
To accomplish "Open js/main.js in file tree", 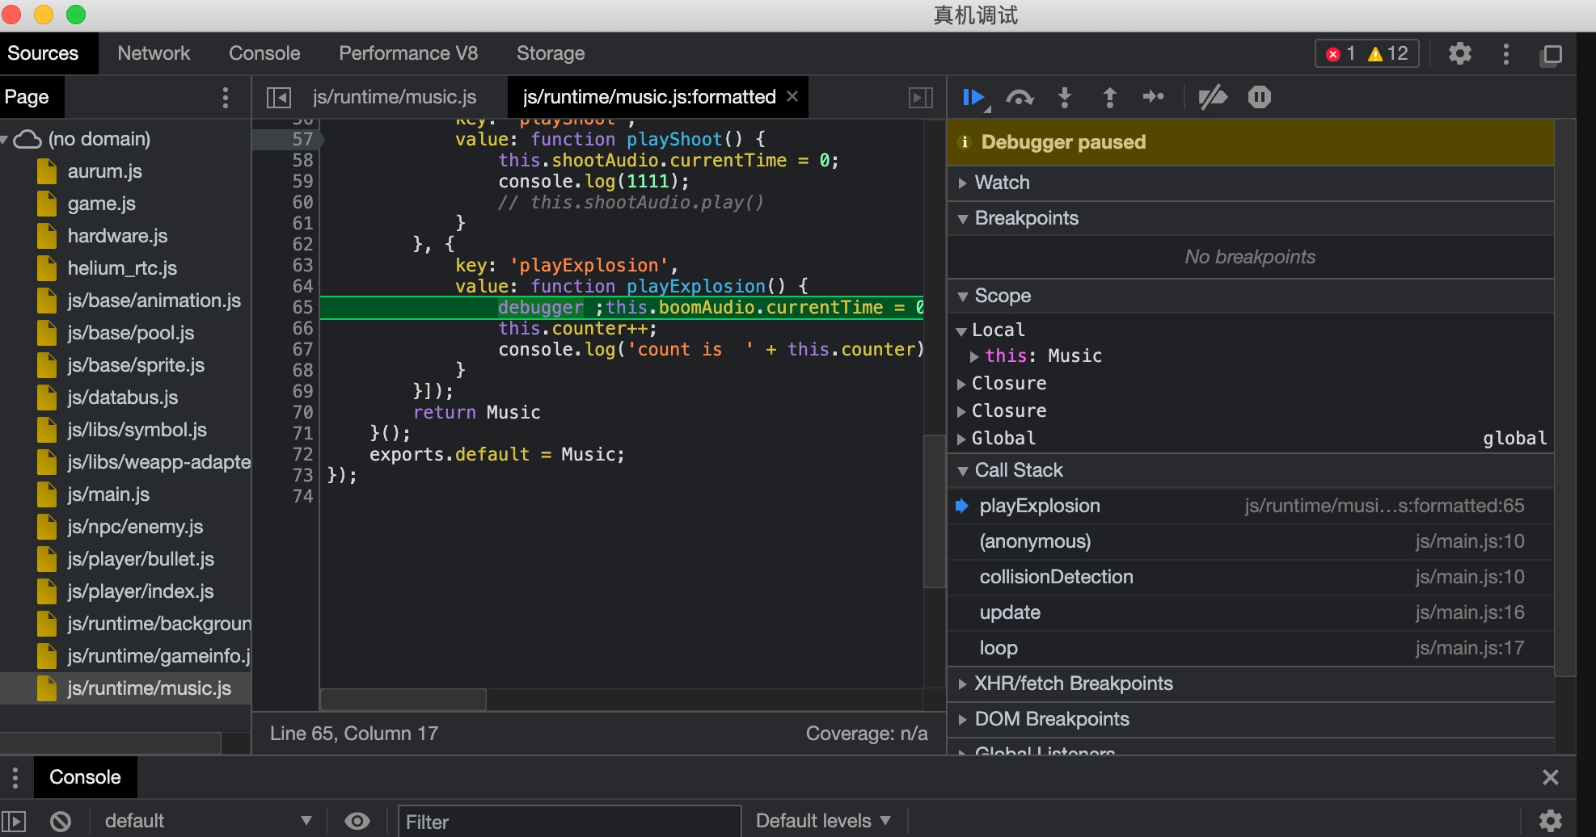I will pos(108,494).
